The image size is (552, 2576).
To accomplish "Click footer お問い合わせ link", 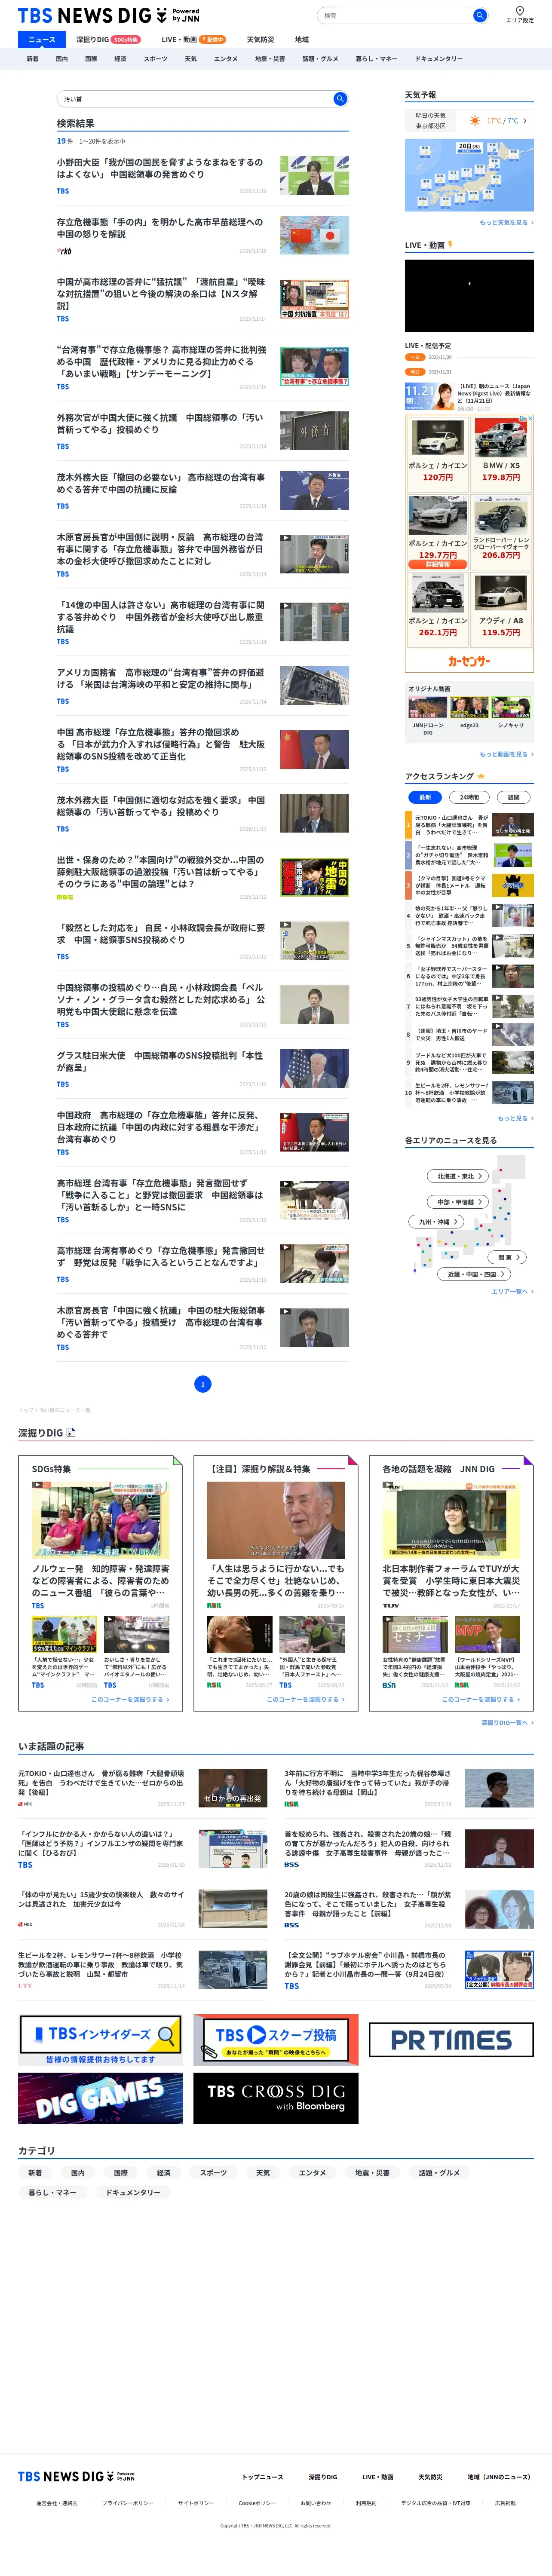I will pyautogui.click(x=316, y=2503).
